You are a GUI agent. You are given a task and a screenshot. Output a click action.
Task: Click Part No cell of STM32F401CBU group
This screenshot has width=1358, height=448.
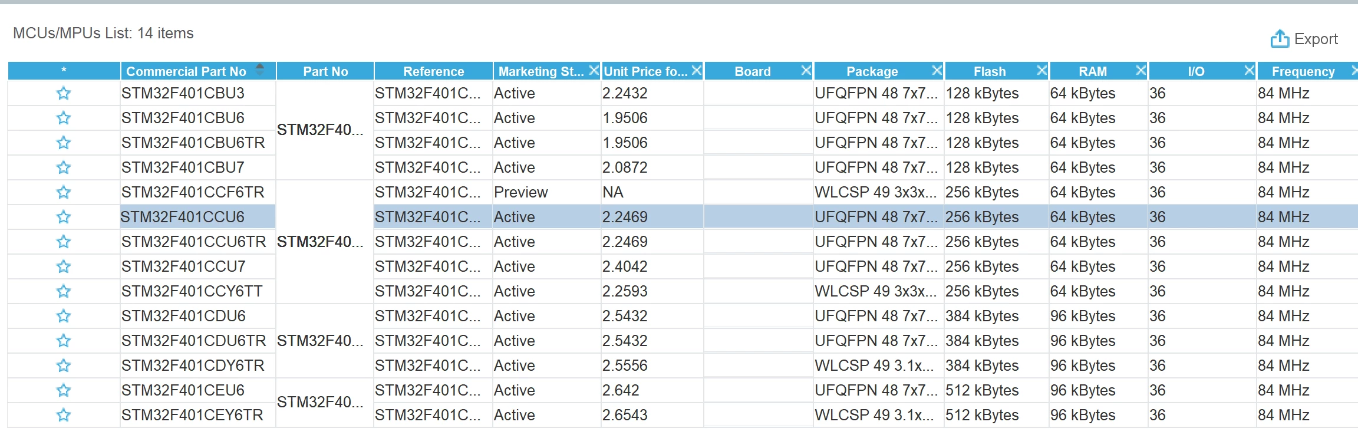point(325,130)
